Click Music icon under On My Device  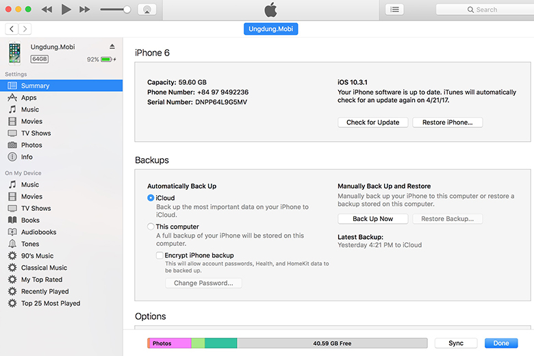click(x=12, y=184)
